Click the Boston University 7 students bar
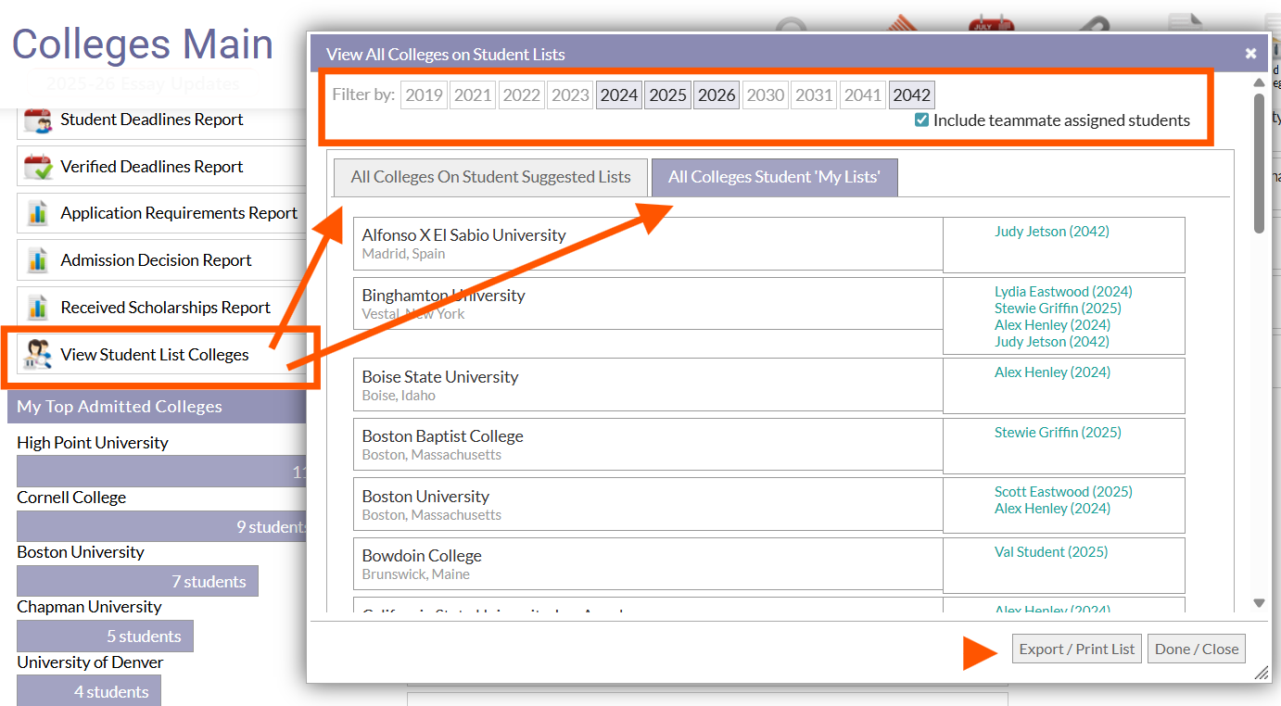This screenshot has width=1281, height=706. pyautogui.click(x=137, y=581)
